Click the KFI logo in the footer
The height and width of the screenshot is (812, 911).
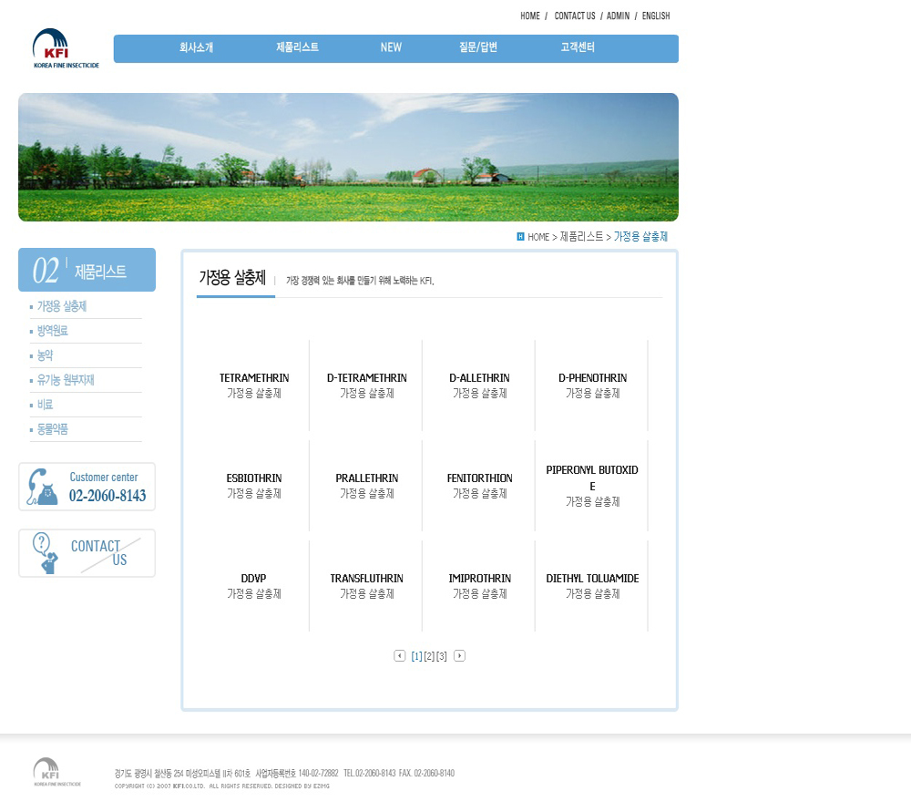point(56,772)
